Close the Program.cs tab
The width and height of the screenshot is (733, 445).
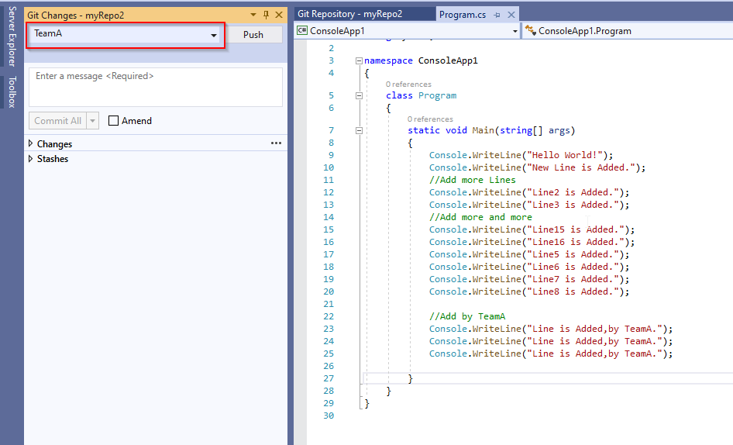tap(511, 15)
